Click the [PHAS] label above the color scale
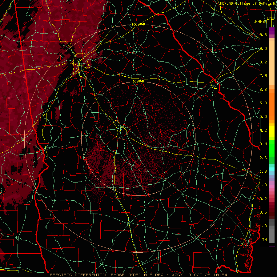Screen dimensions: 277x277 260,21
